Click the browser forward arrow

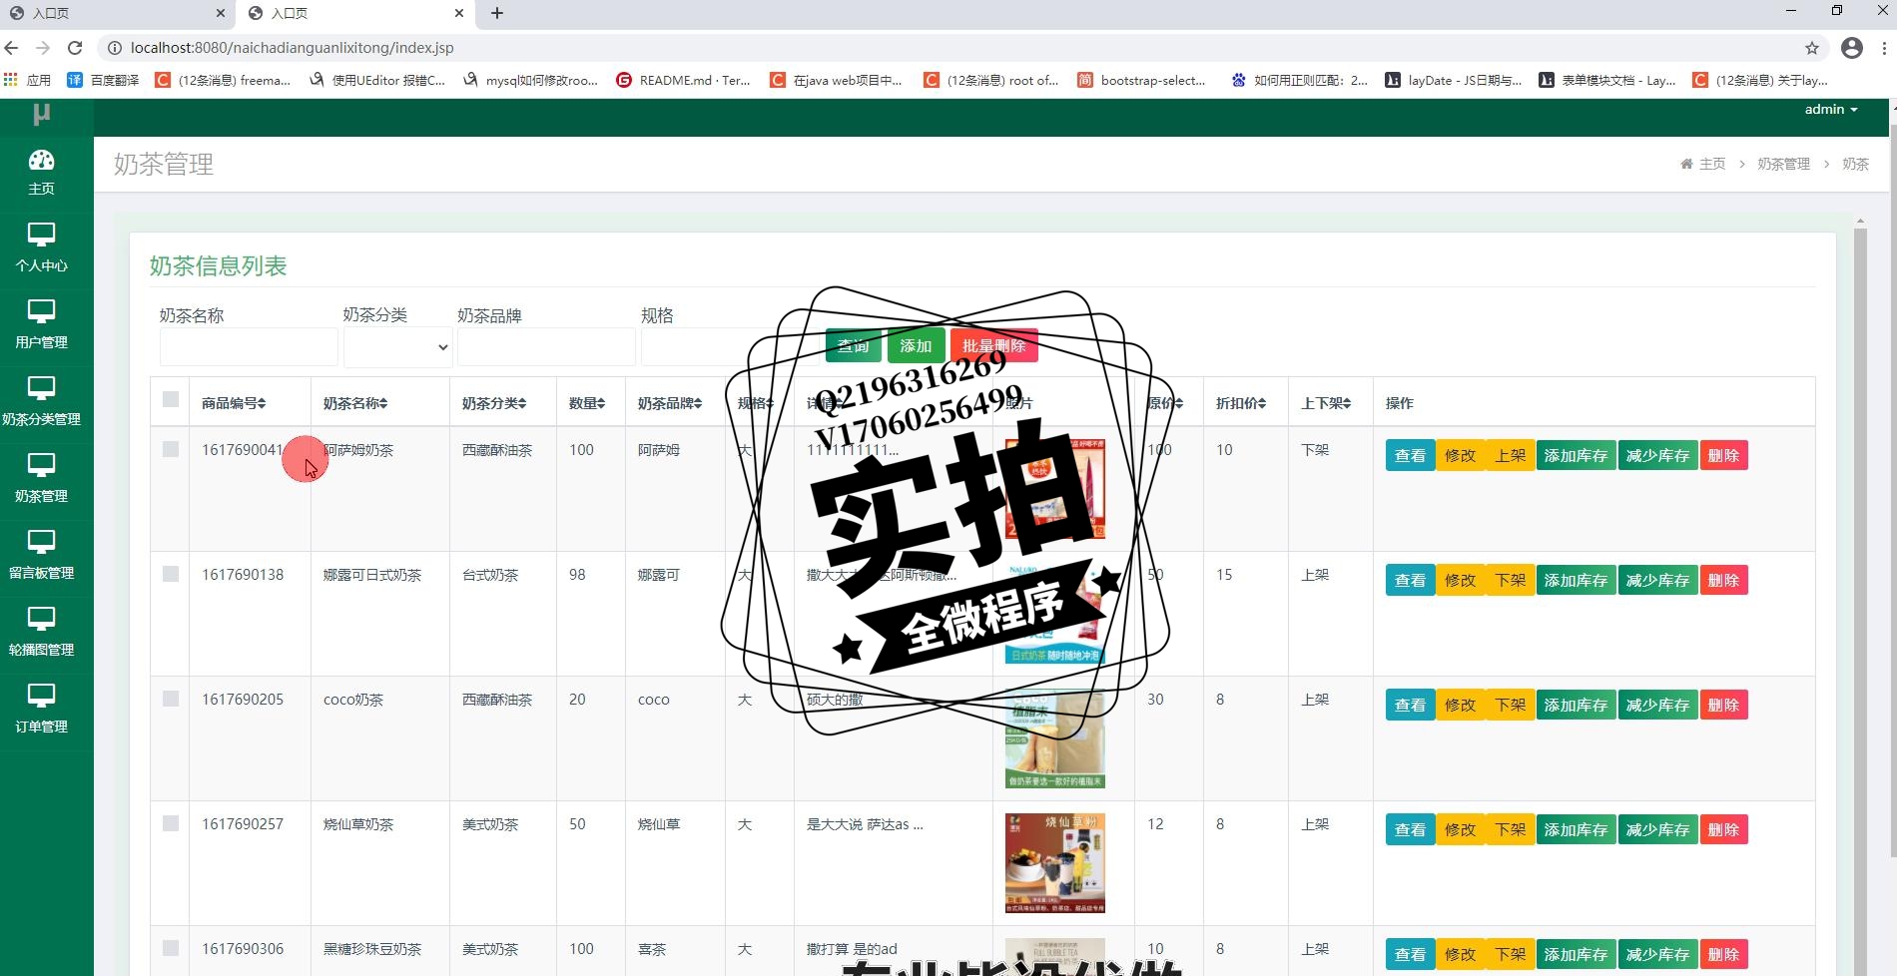[x=43, y=48]
